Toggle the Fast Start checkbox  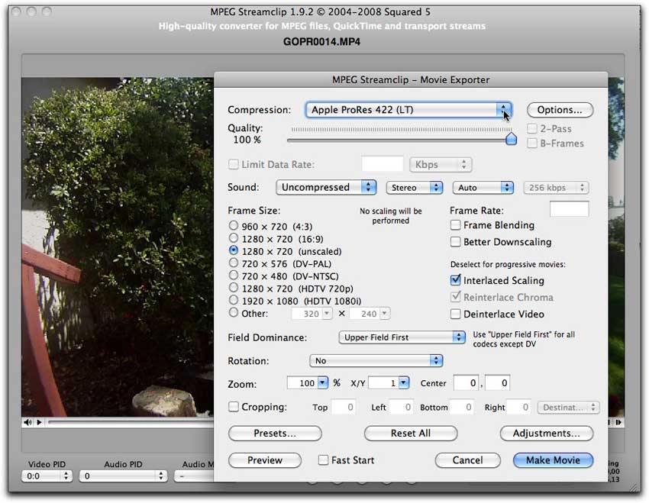coord(323,460)
